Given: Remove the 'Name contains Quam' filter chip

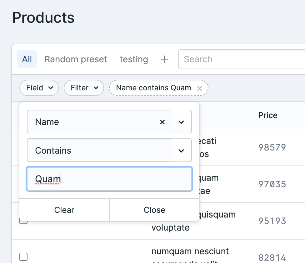Looking at the screenshot, I should pos(199,88).
